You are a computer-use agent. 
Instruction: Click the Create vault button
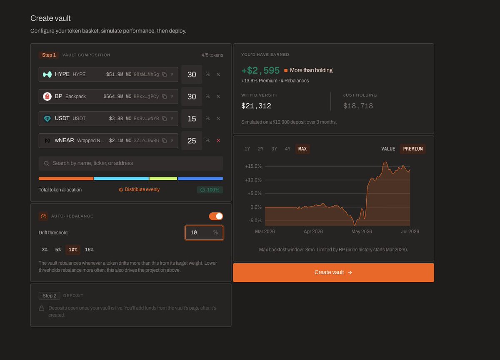click(333, 273)
